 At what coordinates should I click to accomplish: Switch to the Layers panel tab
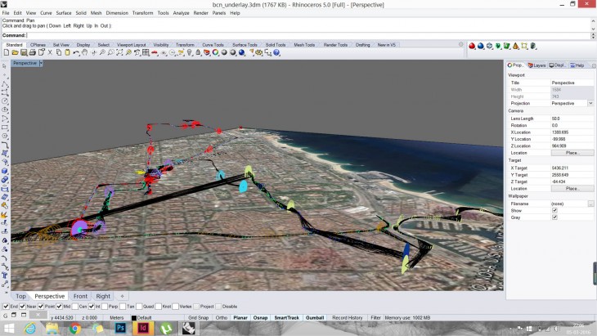(x=537, y=65)
